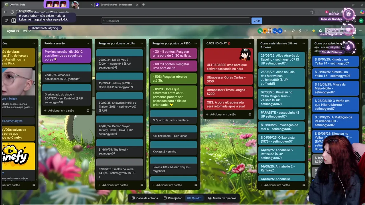Open the Automation lightning bolt icon
This screenshot has height=205, width=365.
click(x=300, y=31)
